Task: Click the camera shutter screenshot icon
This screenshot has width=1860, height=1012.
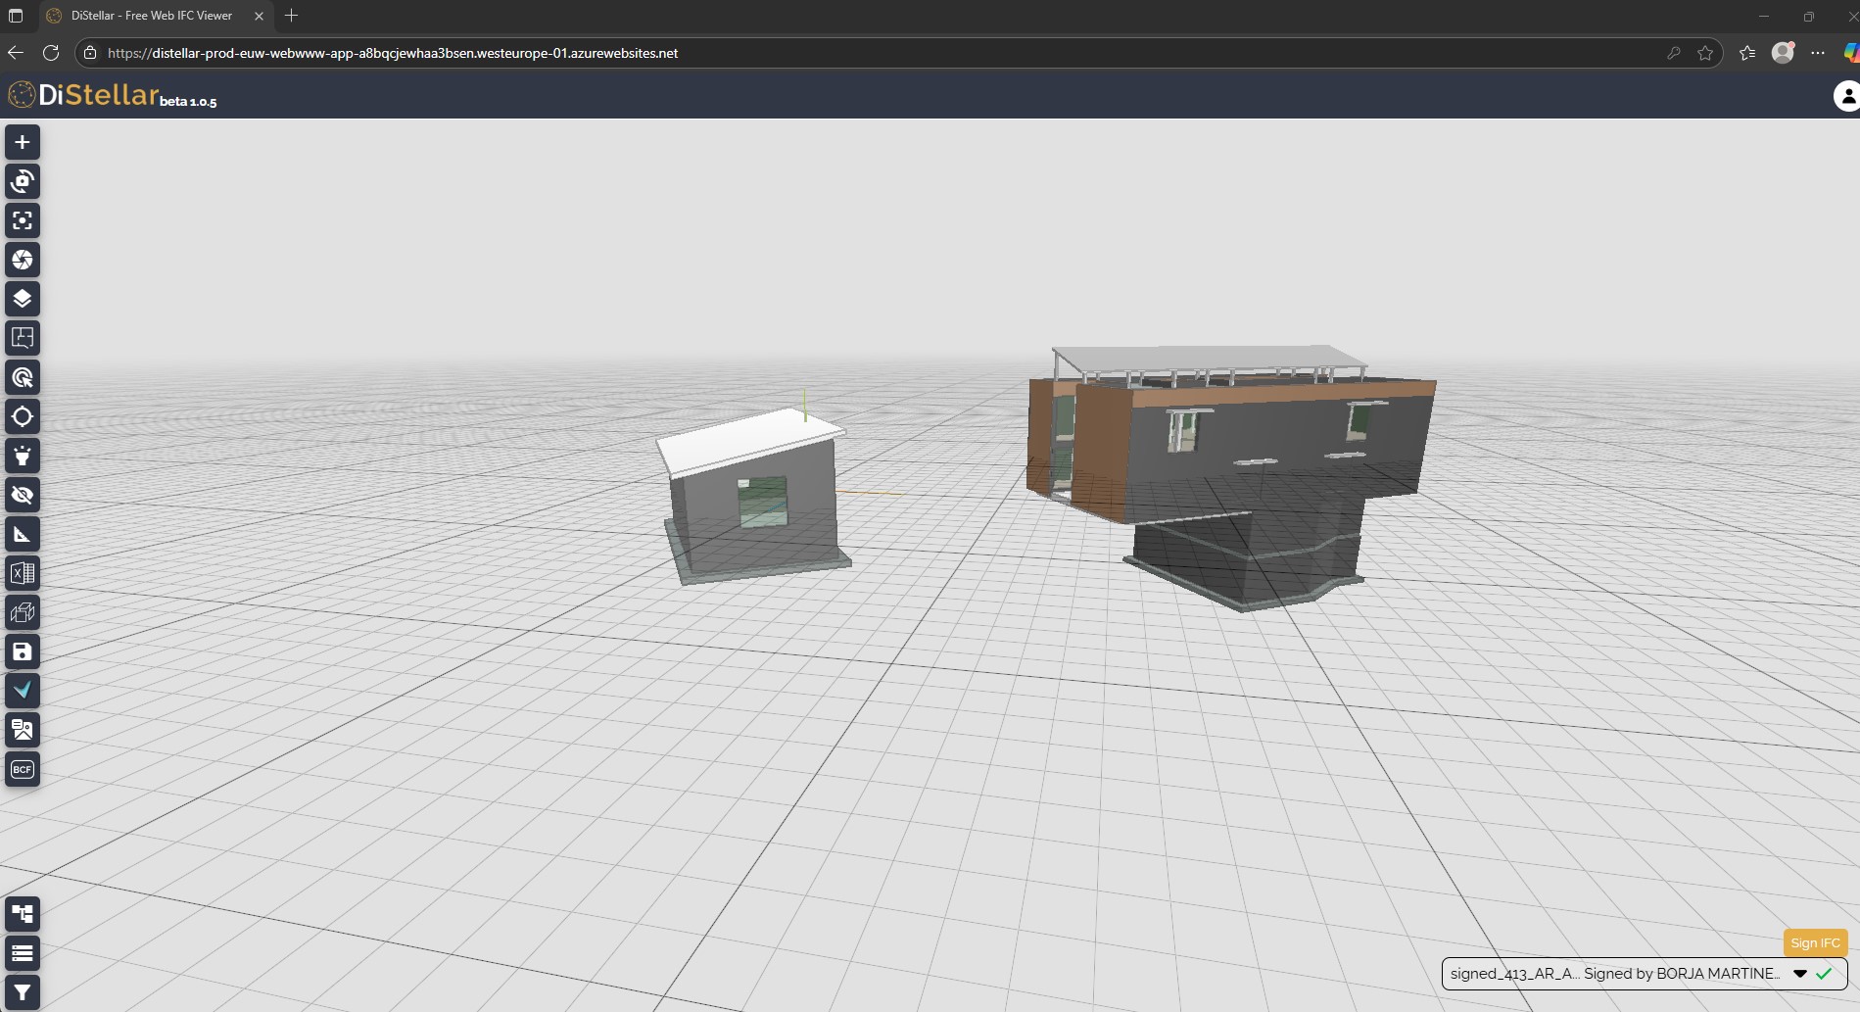Action: 23,260
